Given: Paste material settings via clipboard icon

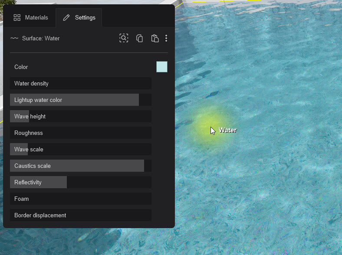Looking at the screenshot, I should [x=155, y=38].
